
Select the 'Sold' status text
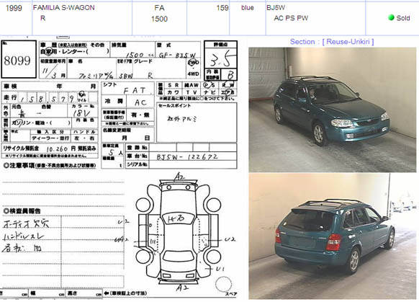(x=403, y=18)
